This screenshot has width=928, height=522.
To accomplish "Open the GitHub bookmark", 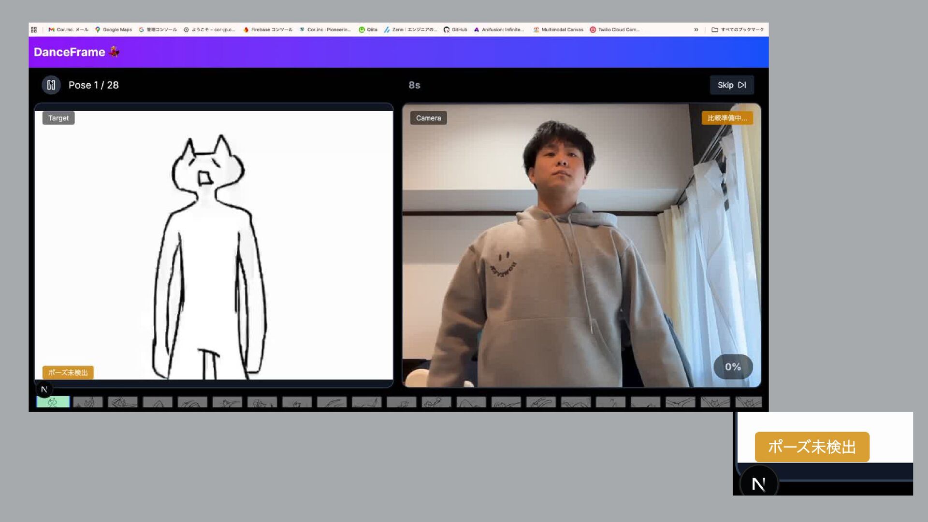I will click(455, 29).
